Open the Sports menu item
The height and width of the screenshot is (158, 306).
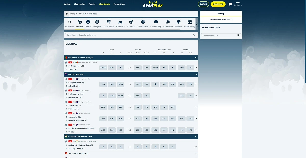click(92, 4)
